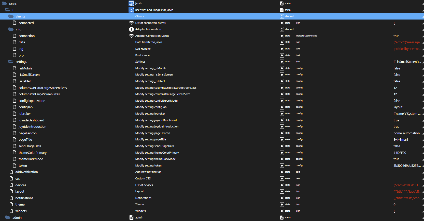Select the joyrideDashboard object
Viewport: 424px width, 221px height.
31,120
